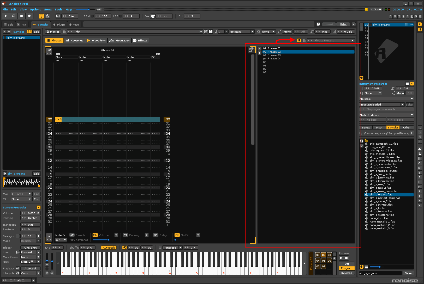This screenshot has height=284, width=424.
Task: Toggle pattern follow icon in transport
Action: click(x=41, y=16)
